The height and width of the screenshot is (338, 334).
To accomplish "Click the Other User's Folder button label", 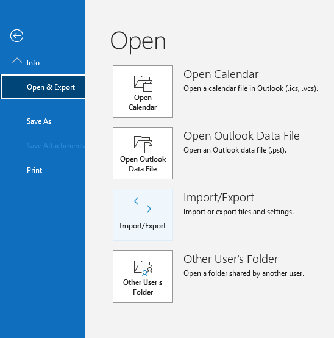I will [143, 287].
